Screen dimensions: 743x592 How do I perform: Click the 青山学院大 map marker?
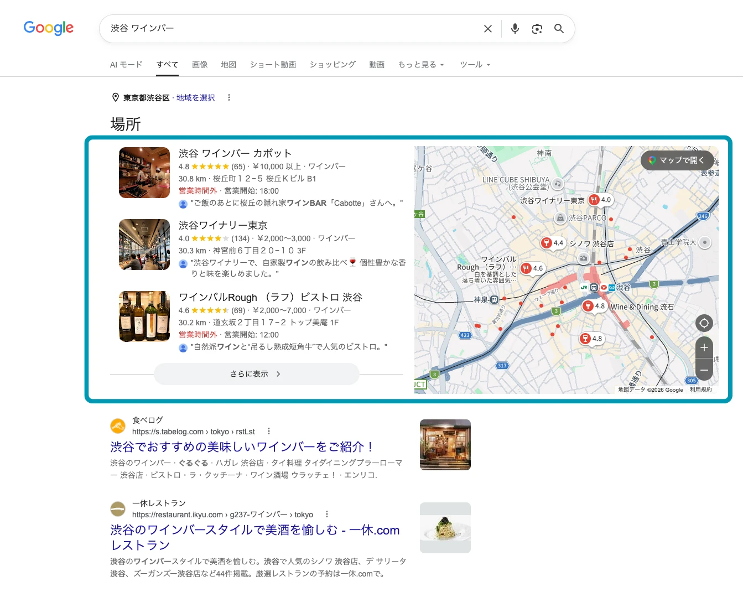(x=704, y=242)
